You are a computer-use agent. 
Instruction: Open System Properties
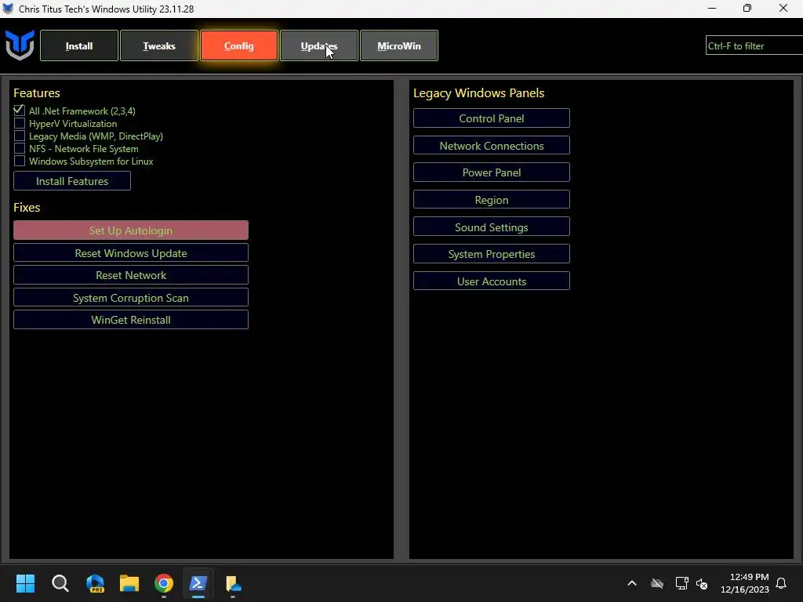[492, 254]
